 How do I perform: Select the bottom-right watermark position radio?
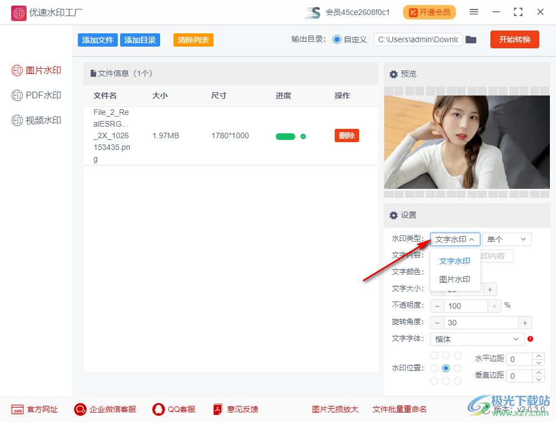pyautogui.click(x=458, y=380)
